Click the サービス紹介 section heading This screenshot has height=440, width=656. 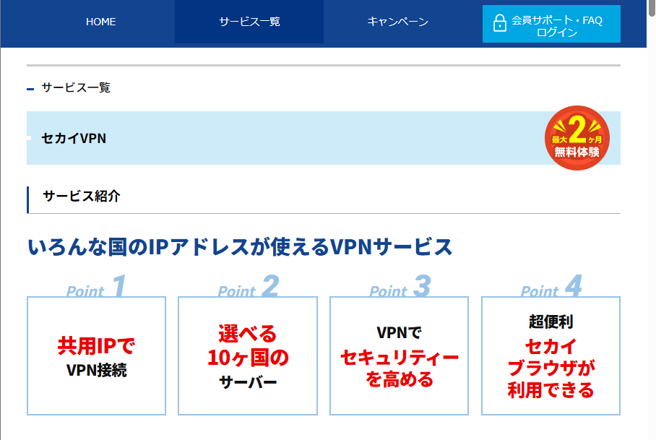point(82,197)
